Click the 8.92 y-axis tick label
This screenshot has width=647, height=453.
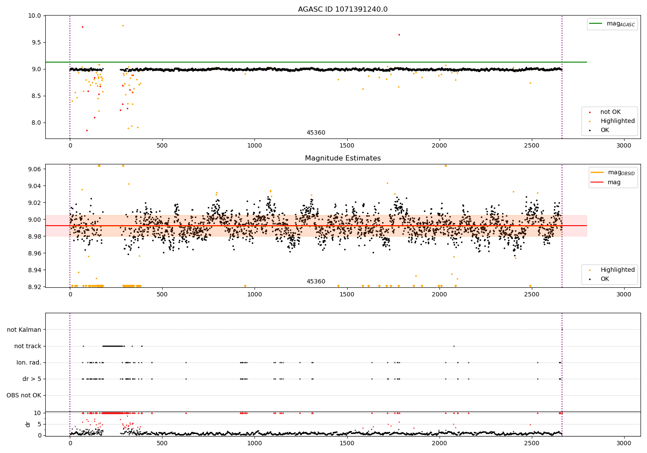point(34,287)
